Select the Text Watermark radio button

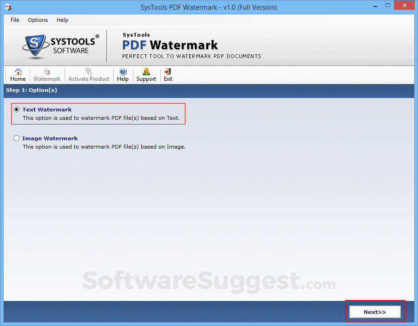pyautogui.click(x=17, y=110)
